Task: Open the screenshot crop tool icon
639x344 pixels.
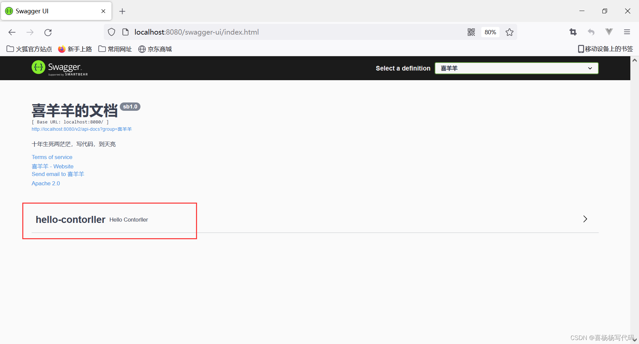Action: pyautogui.click(x=573, y=32)
